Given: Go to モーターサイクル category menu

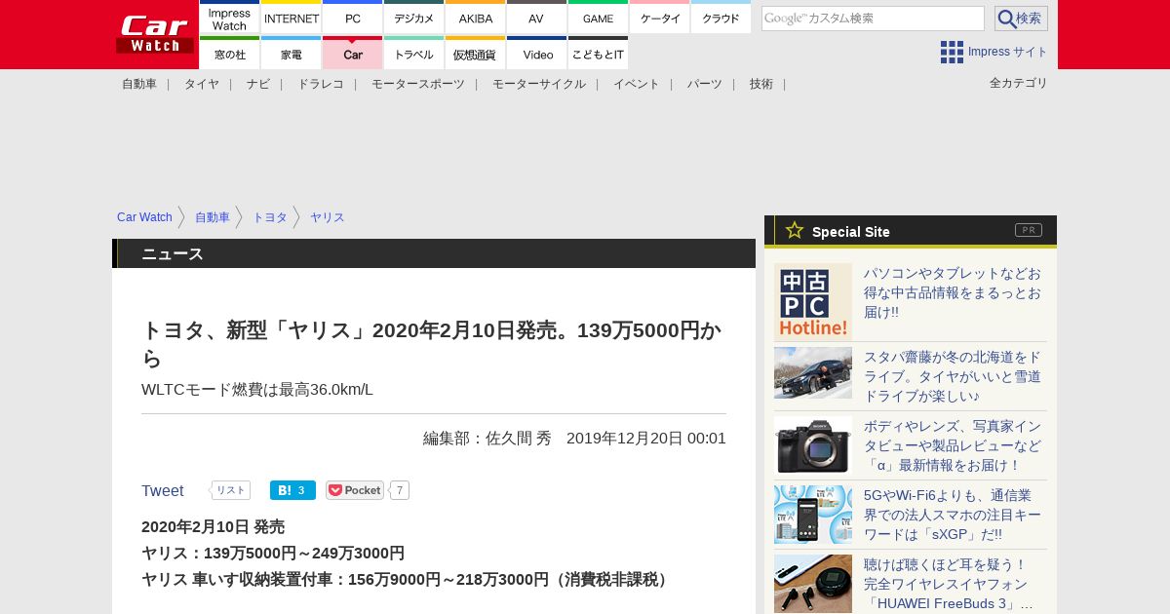Looking at the screenshot, I should (539, 84).
